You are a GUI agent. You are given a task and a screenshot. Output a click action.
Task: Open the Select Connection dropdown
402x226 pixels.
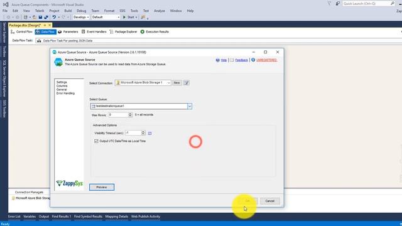click(143, 83)
